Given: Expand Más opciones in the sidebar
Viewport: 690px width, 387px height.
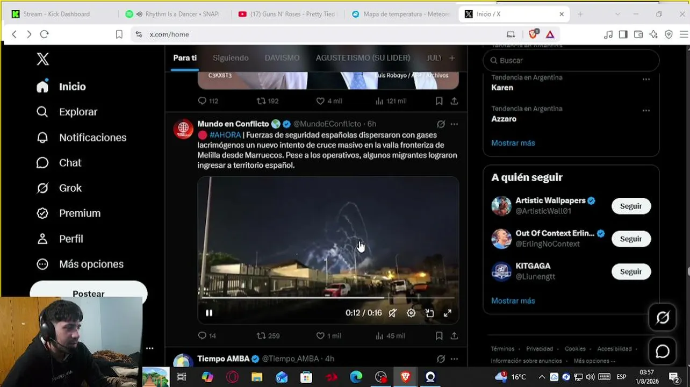Looking at the screenshot, I should click(x=80, y=264).
